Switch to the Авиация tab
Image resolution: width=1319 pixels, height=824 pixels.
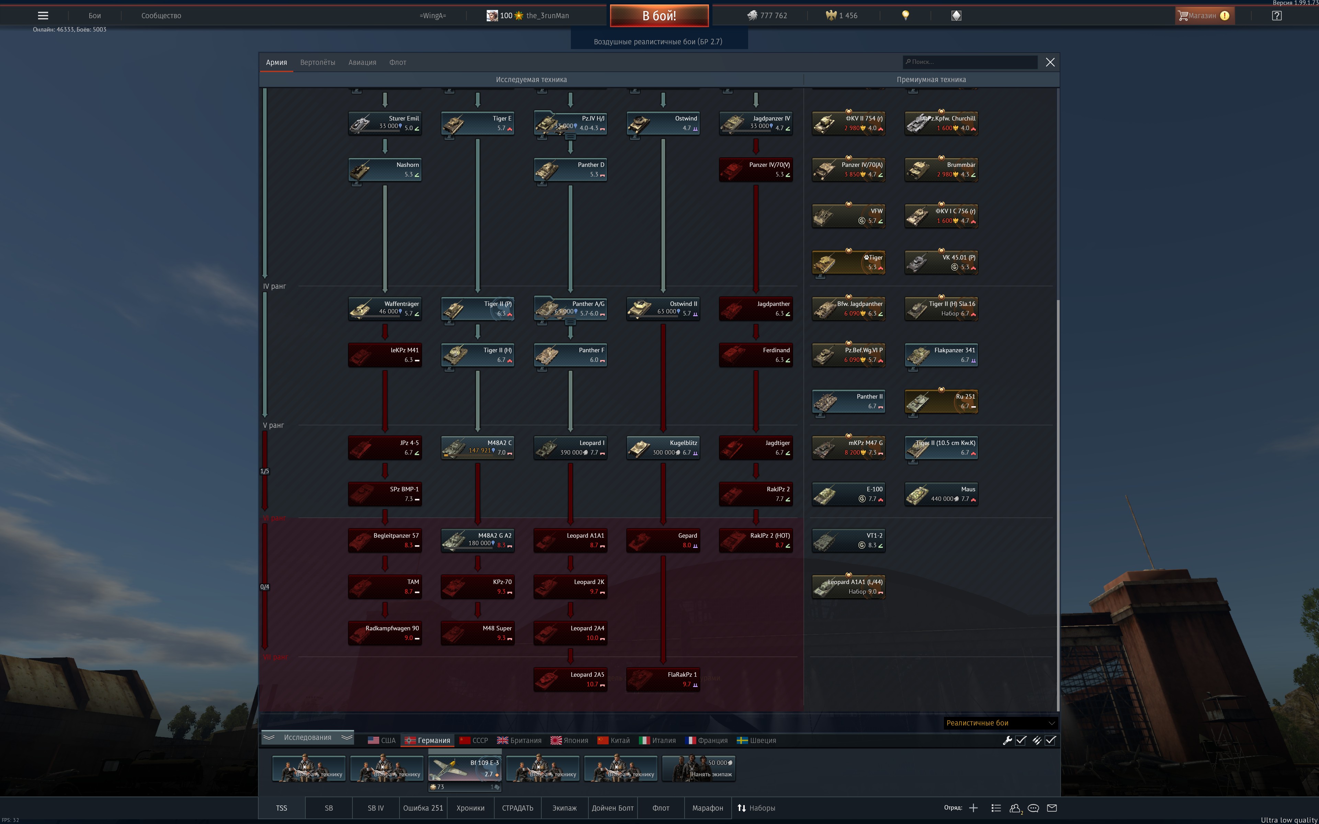(362, 62)
